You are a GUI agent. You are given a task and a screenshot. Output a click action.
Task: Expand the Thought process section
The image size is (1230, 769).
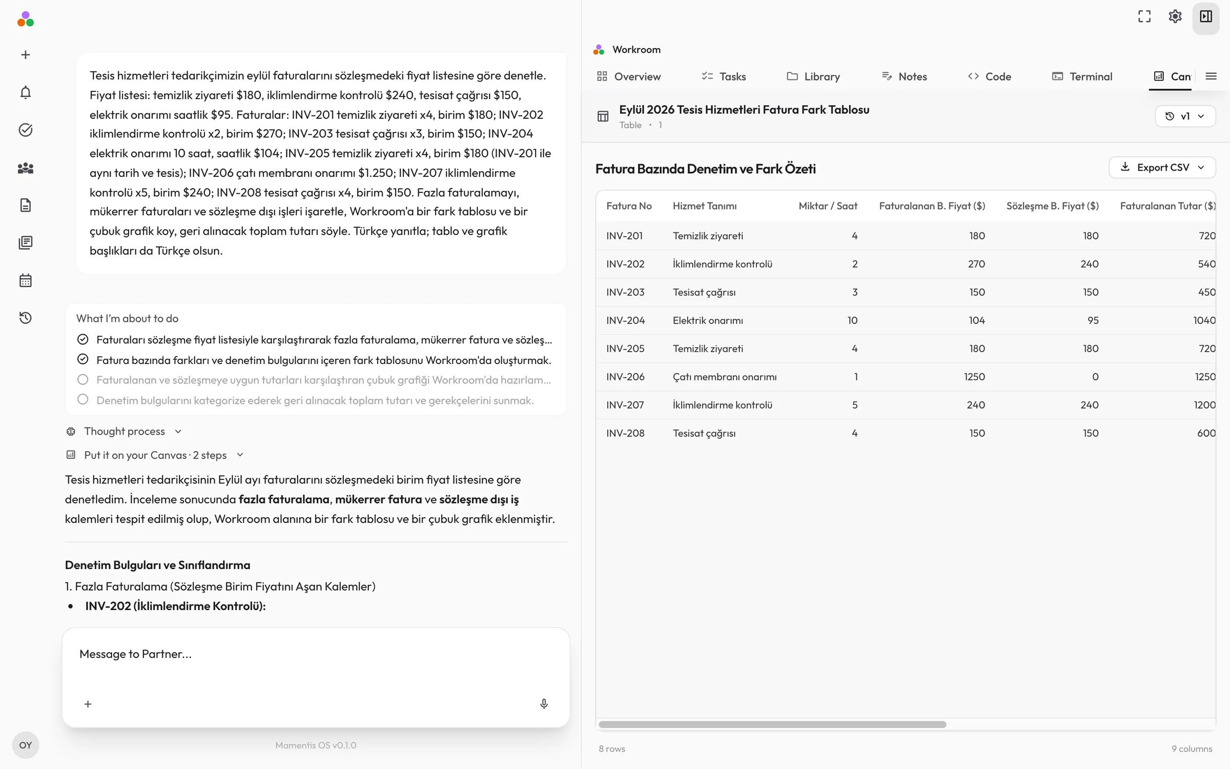tap(125, 431)
